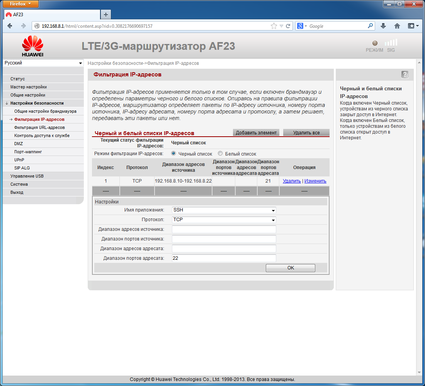This screenshot has height=386, width=425.
Task: Click the Операция column header
Action: coord(304,168)
